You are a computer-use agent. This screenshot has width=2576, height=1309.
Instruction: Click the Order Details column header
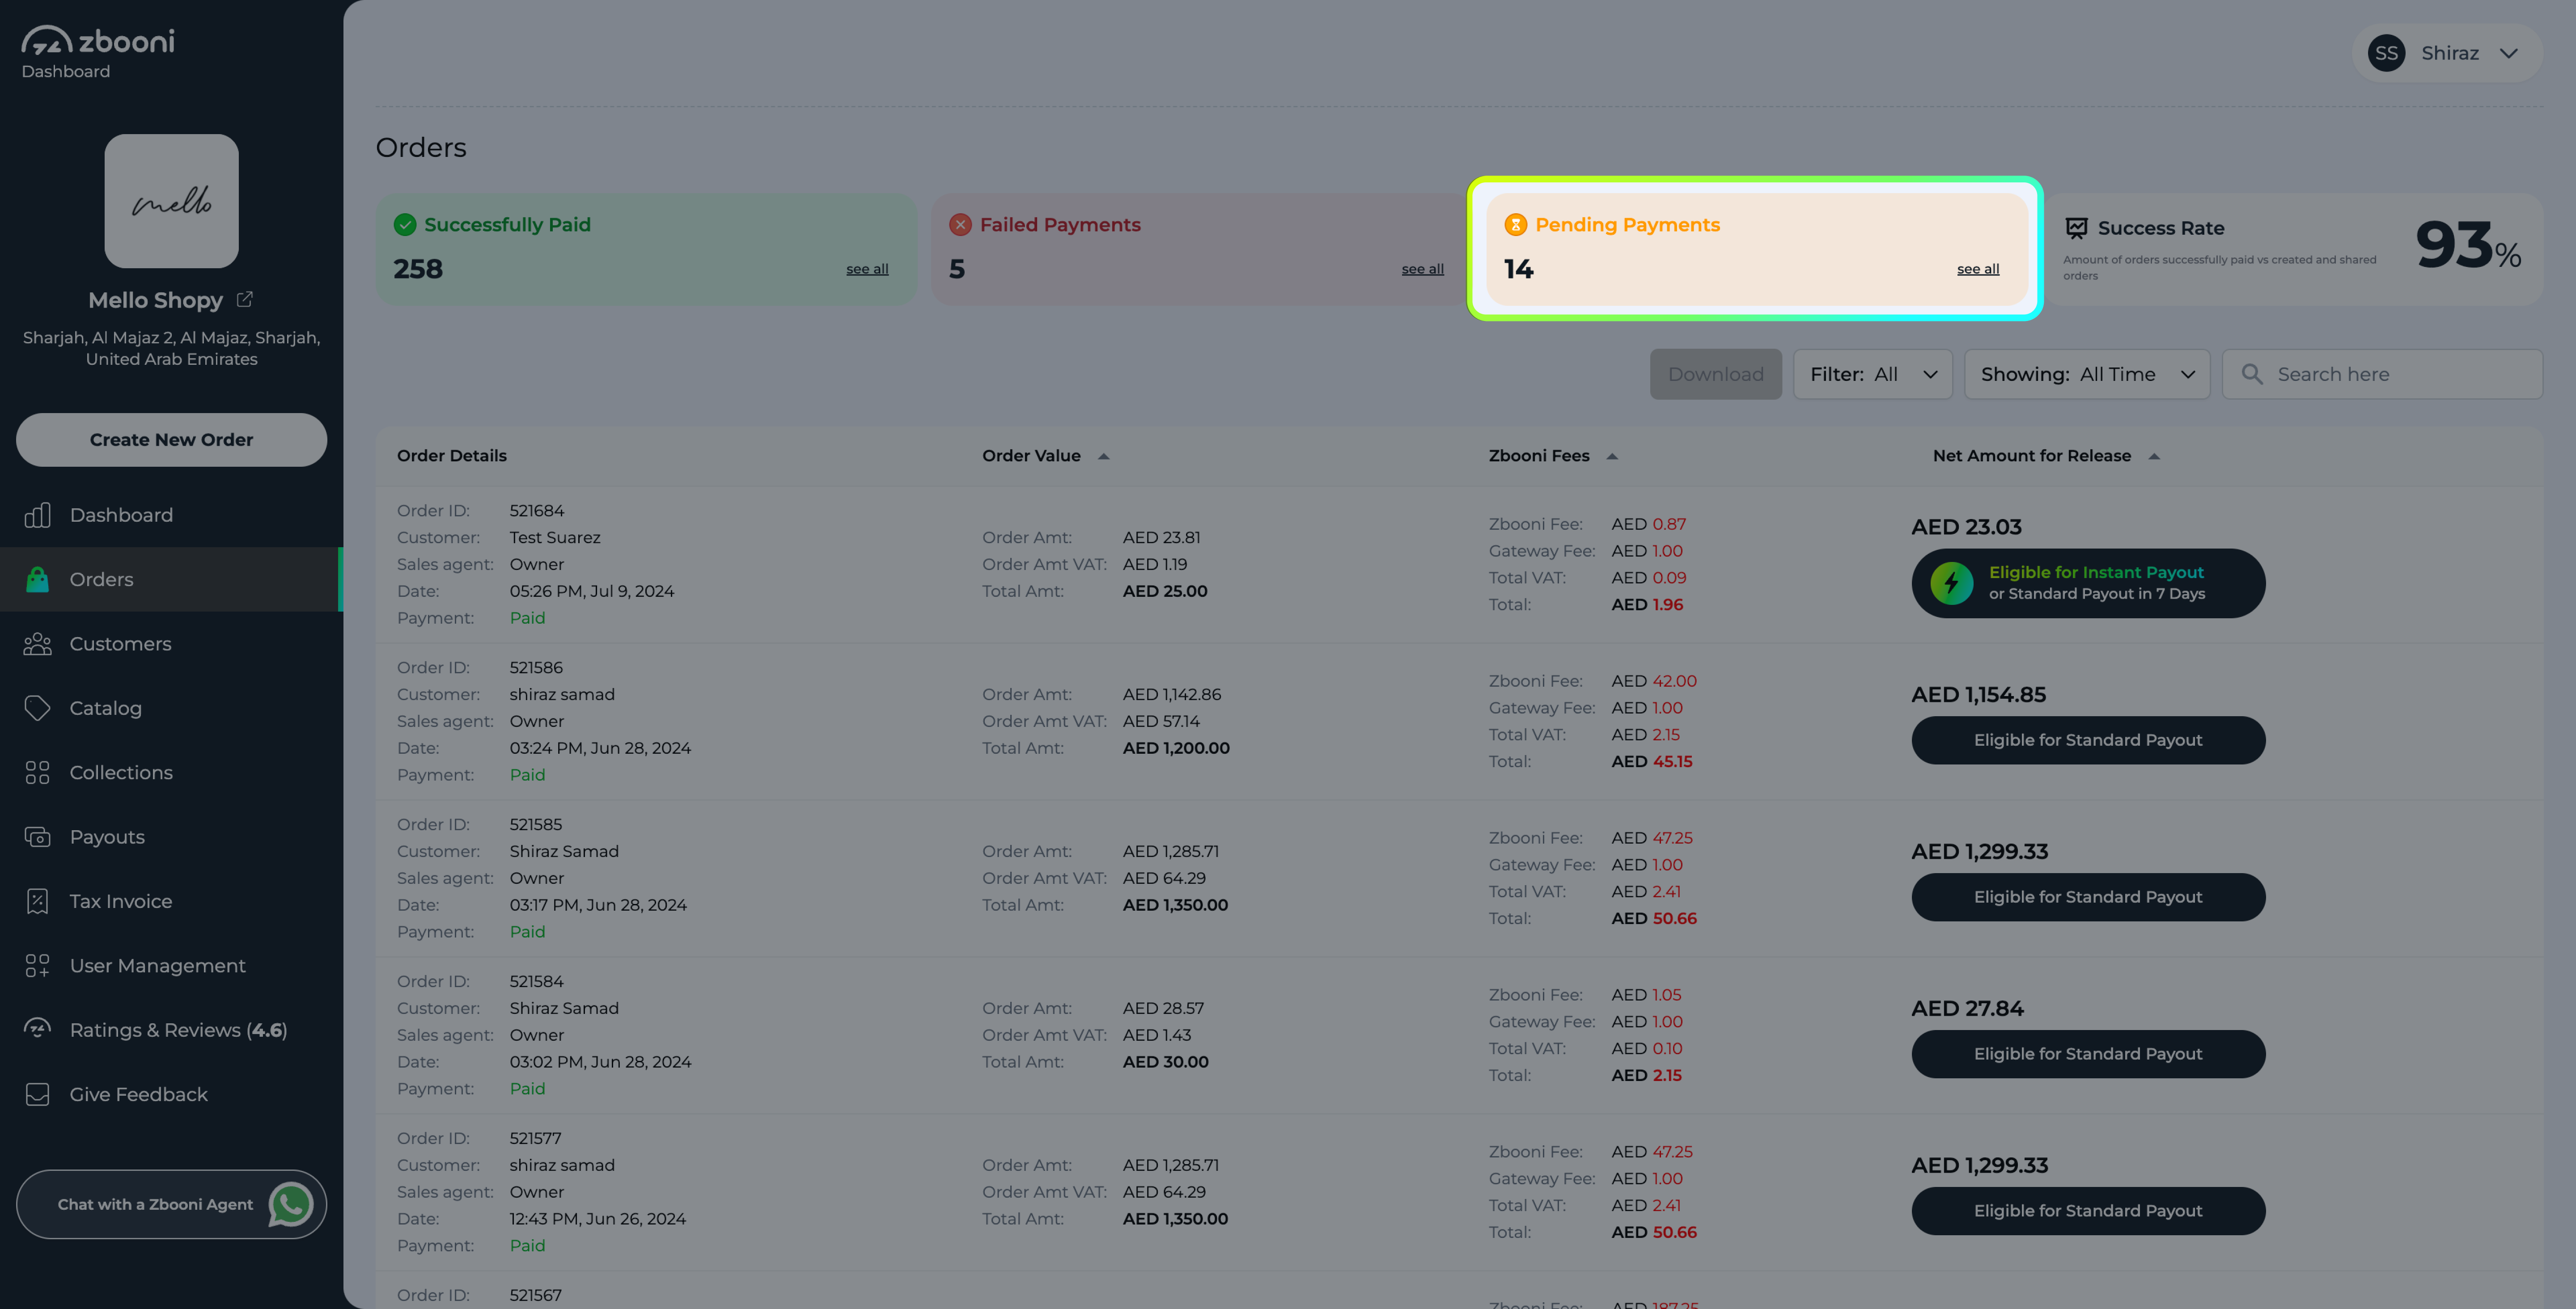click(452, 456)
